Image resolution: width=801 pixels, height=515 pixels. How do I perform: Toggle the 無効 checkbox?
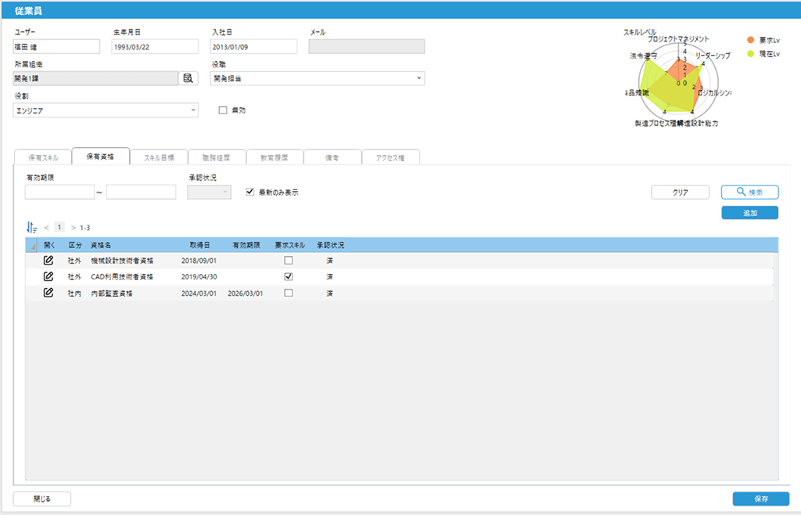point(223,110)
